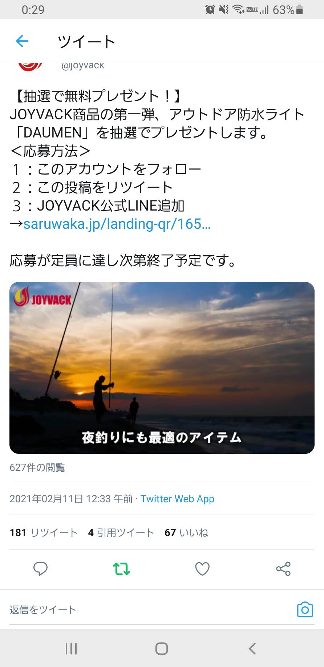The width and height of the screenshot is (324, 667).
Task: Tap the Android home button
Action: [162, 648]
